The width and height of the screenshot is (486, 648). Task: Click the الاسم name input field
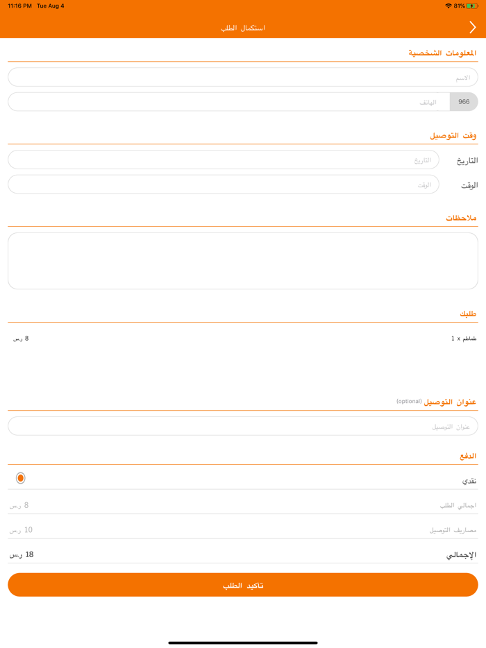click(242, 76)
